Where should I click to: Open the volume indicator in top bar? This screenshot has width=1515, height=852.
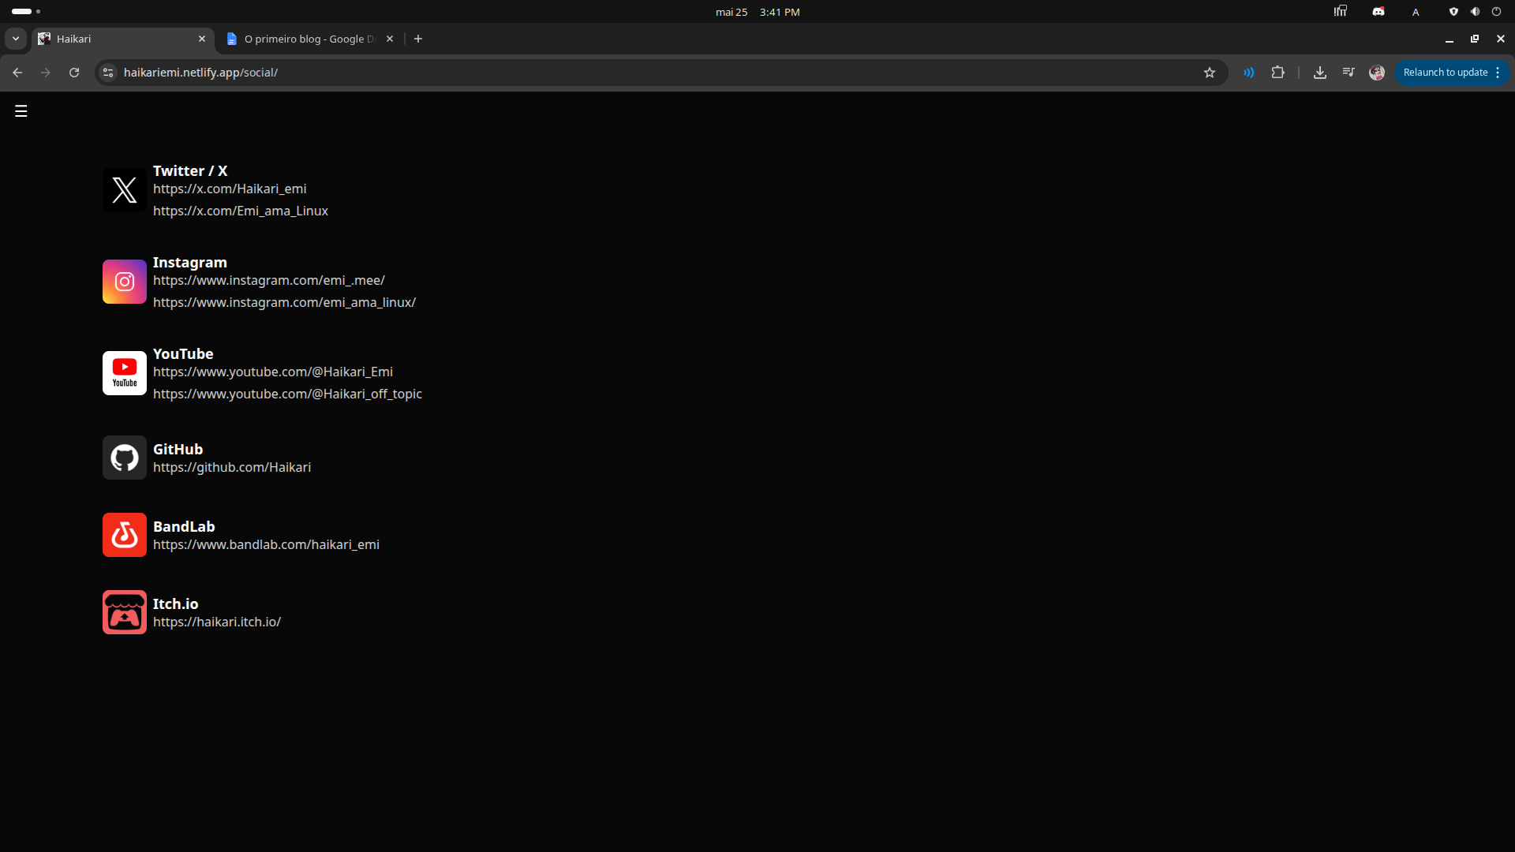[x=1475, y=12]
